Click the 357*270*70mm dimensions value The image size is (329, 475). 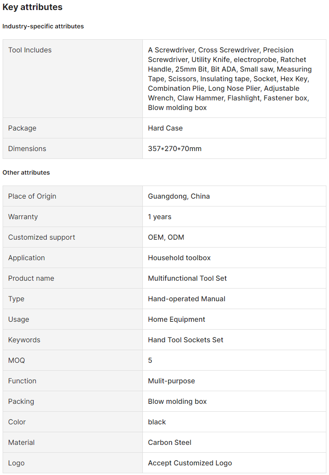[x=175, y=149]
